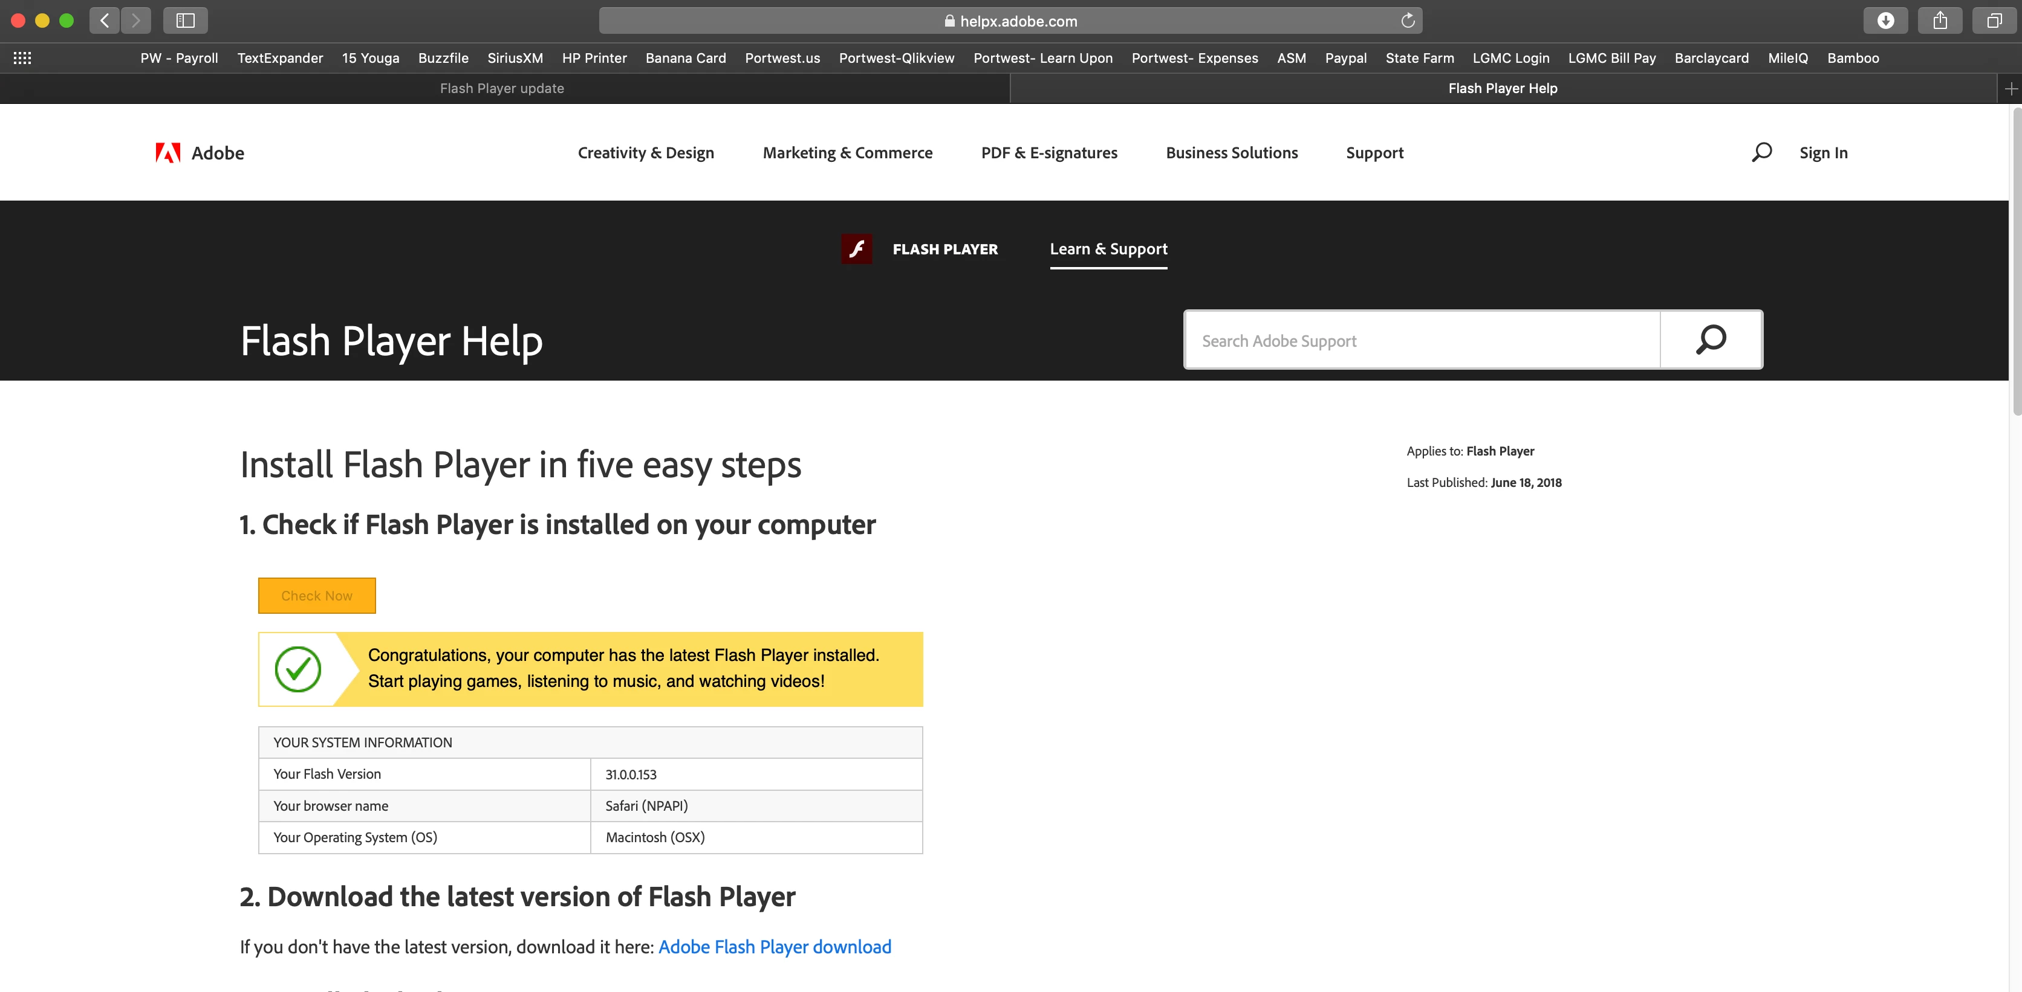
Task: Open the PDF & E-signatures menu
Action: (1048, 153)
